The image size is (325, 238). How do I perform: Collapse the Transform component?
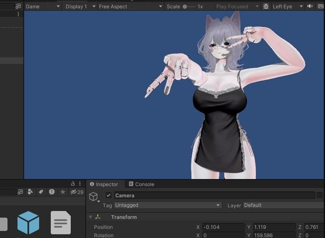(x=91, y=217)
